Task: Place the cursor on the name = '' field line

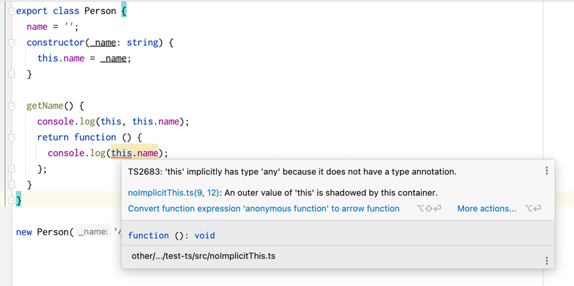Action: coord(52,27)
